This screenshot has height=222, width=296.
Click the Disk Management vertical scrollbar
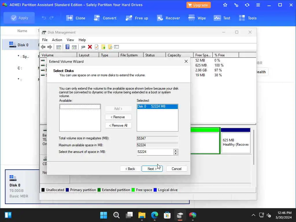point(254,147)
